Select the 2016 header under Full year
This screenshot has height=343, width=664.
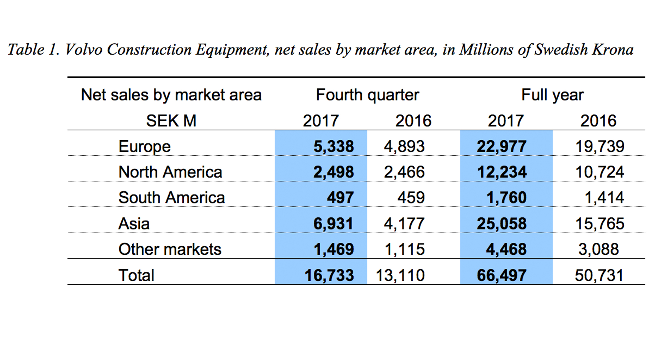(599, 120)
